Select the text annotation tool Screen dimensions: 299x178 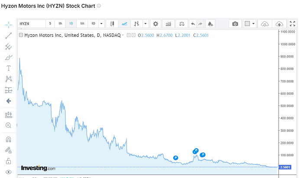pyautogui.click(x=8, y=68)
